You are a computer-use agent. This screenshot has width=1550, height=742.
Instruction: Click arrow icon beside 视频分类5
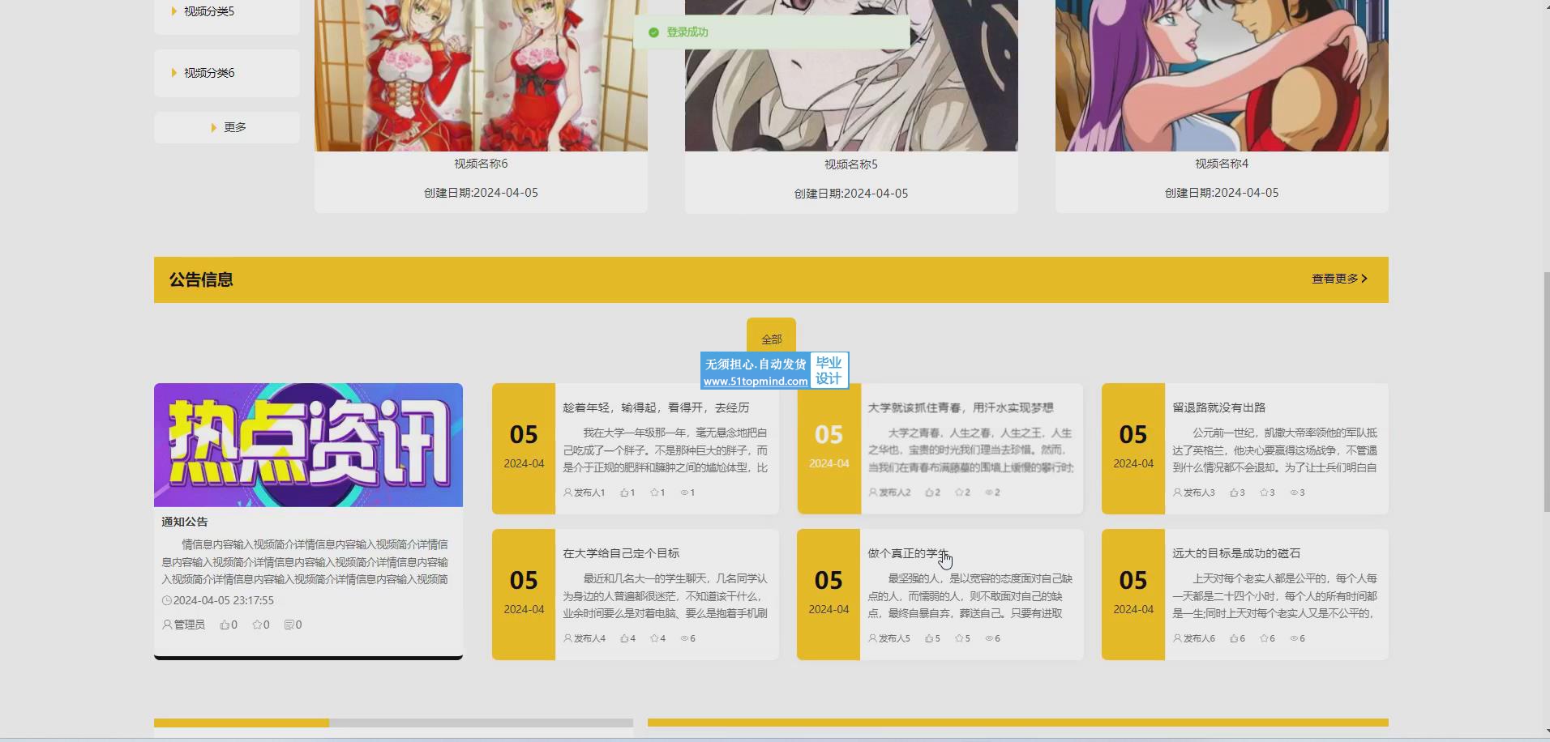tap(173, 11)
